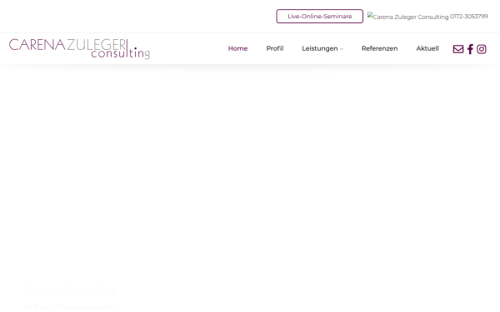The image size is (500, 312).
Task: Open the Profil page
Action: click(274, 48)
